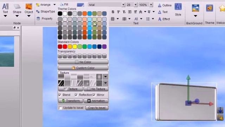The height and width of the screenshot is (127, 225).
Task: Set transparency to 100
Action: [x=104, y=56]
